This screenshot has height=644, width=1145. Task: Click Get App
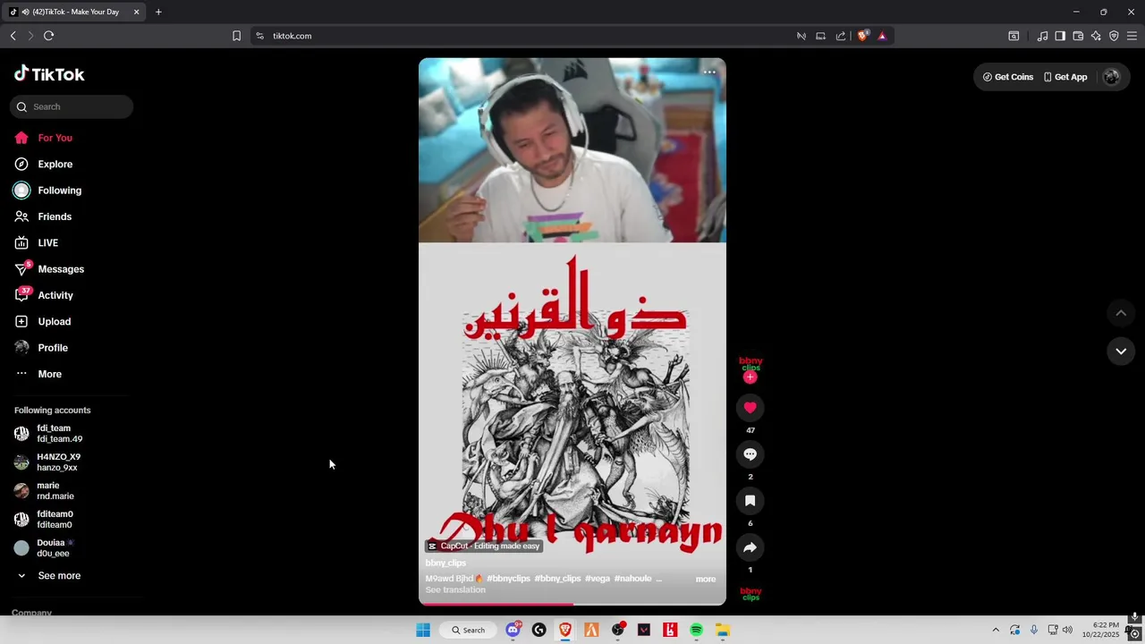(x=1065, y=77)
